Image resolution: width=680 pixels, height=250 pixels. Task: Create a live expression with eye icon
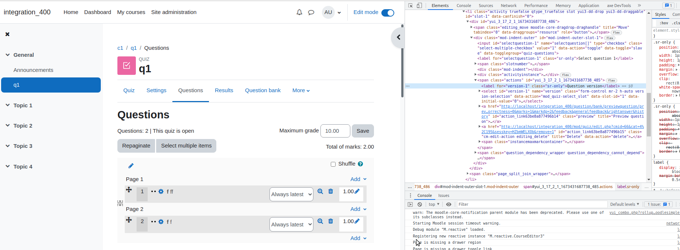(x=449, y=204)
